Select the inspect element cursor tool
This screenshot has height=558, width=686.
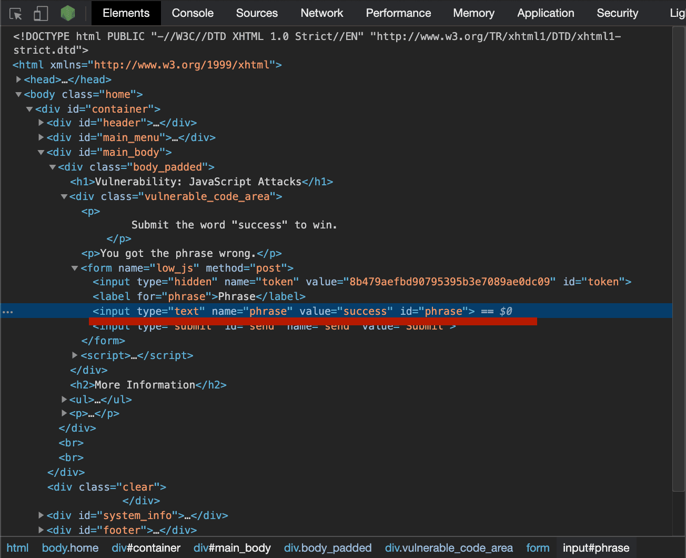[x=16, y=13]
